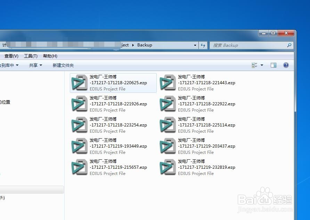310x220 pixels.
Task: Expand the arrow before Backup in address bar
Action: pos(133,45)
